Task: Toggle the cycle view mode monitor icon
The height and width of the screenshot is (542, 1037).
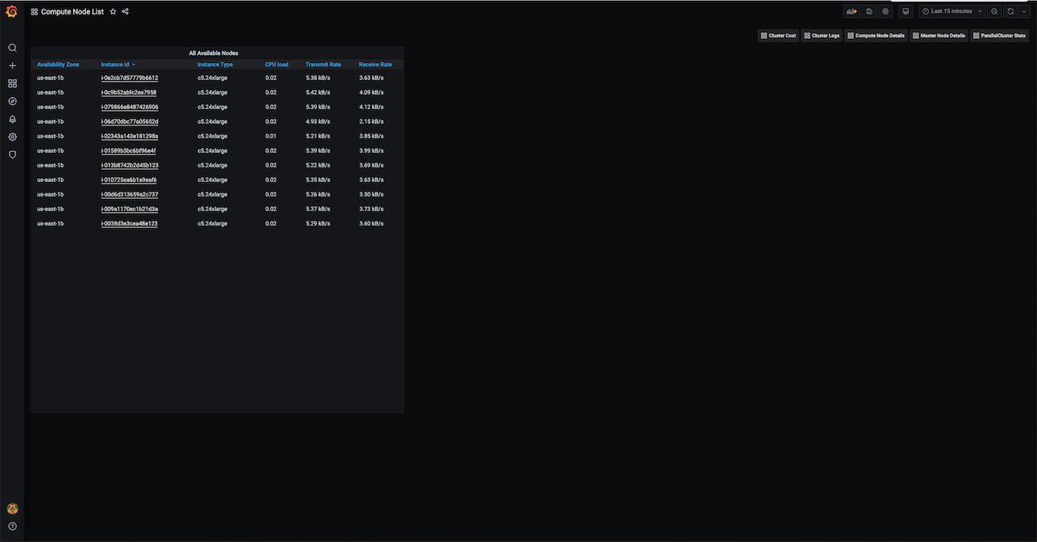Action: [906, 11]
